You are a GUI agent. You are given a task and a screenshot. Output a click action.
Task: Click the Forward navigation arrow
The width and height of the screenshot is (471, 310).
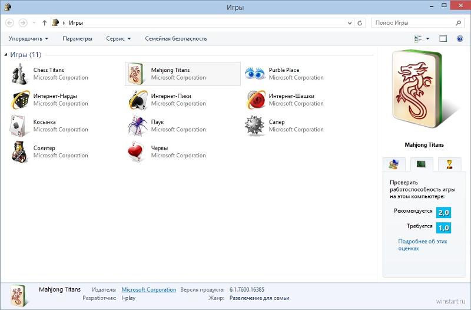coord(23,23)
